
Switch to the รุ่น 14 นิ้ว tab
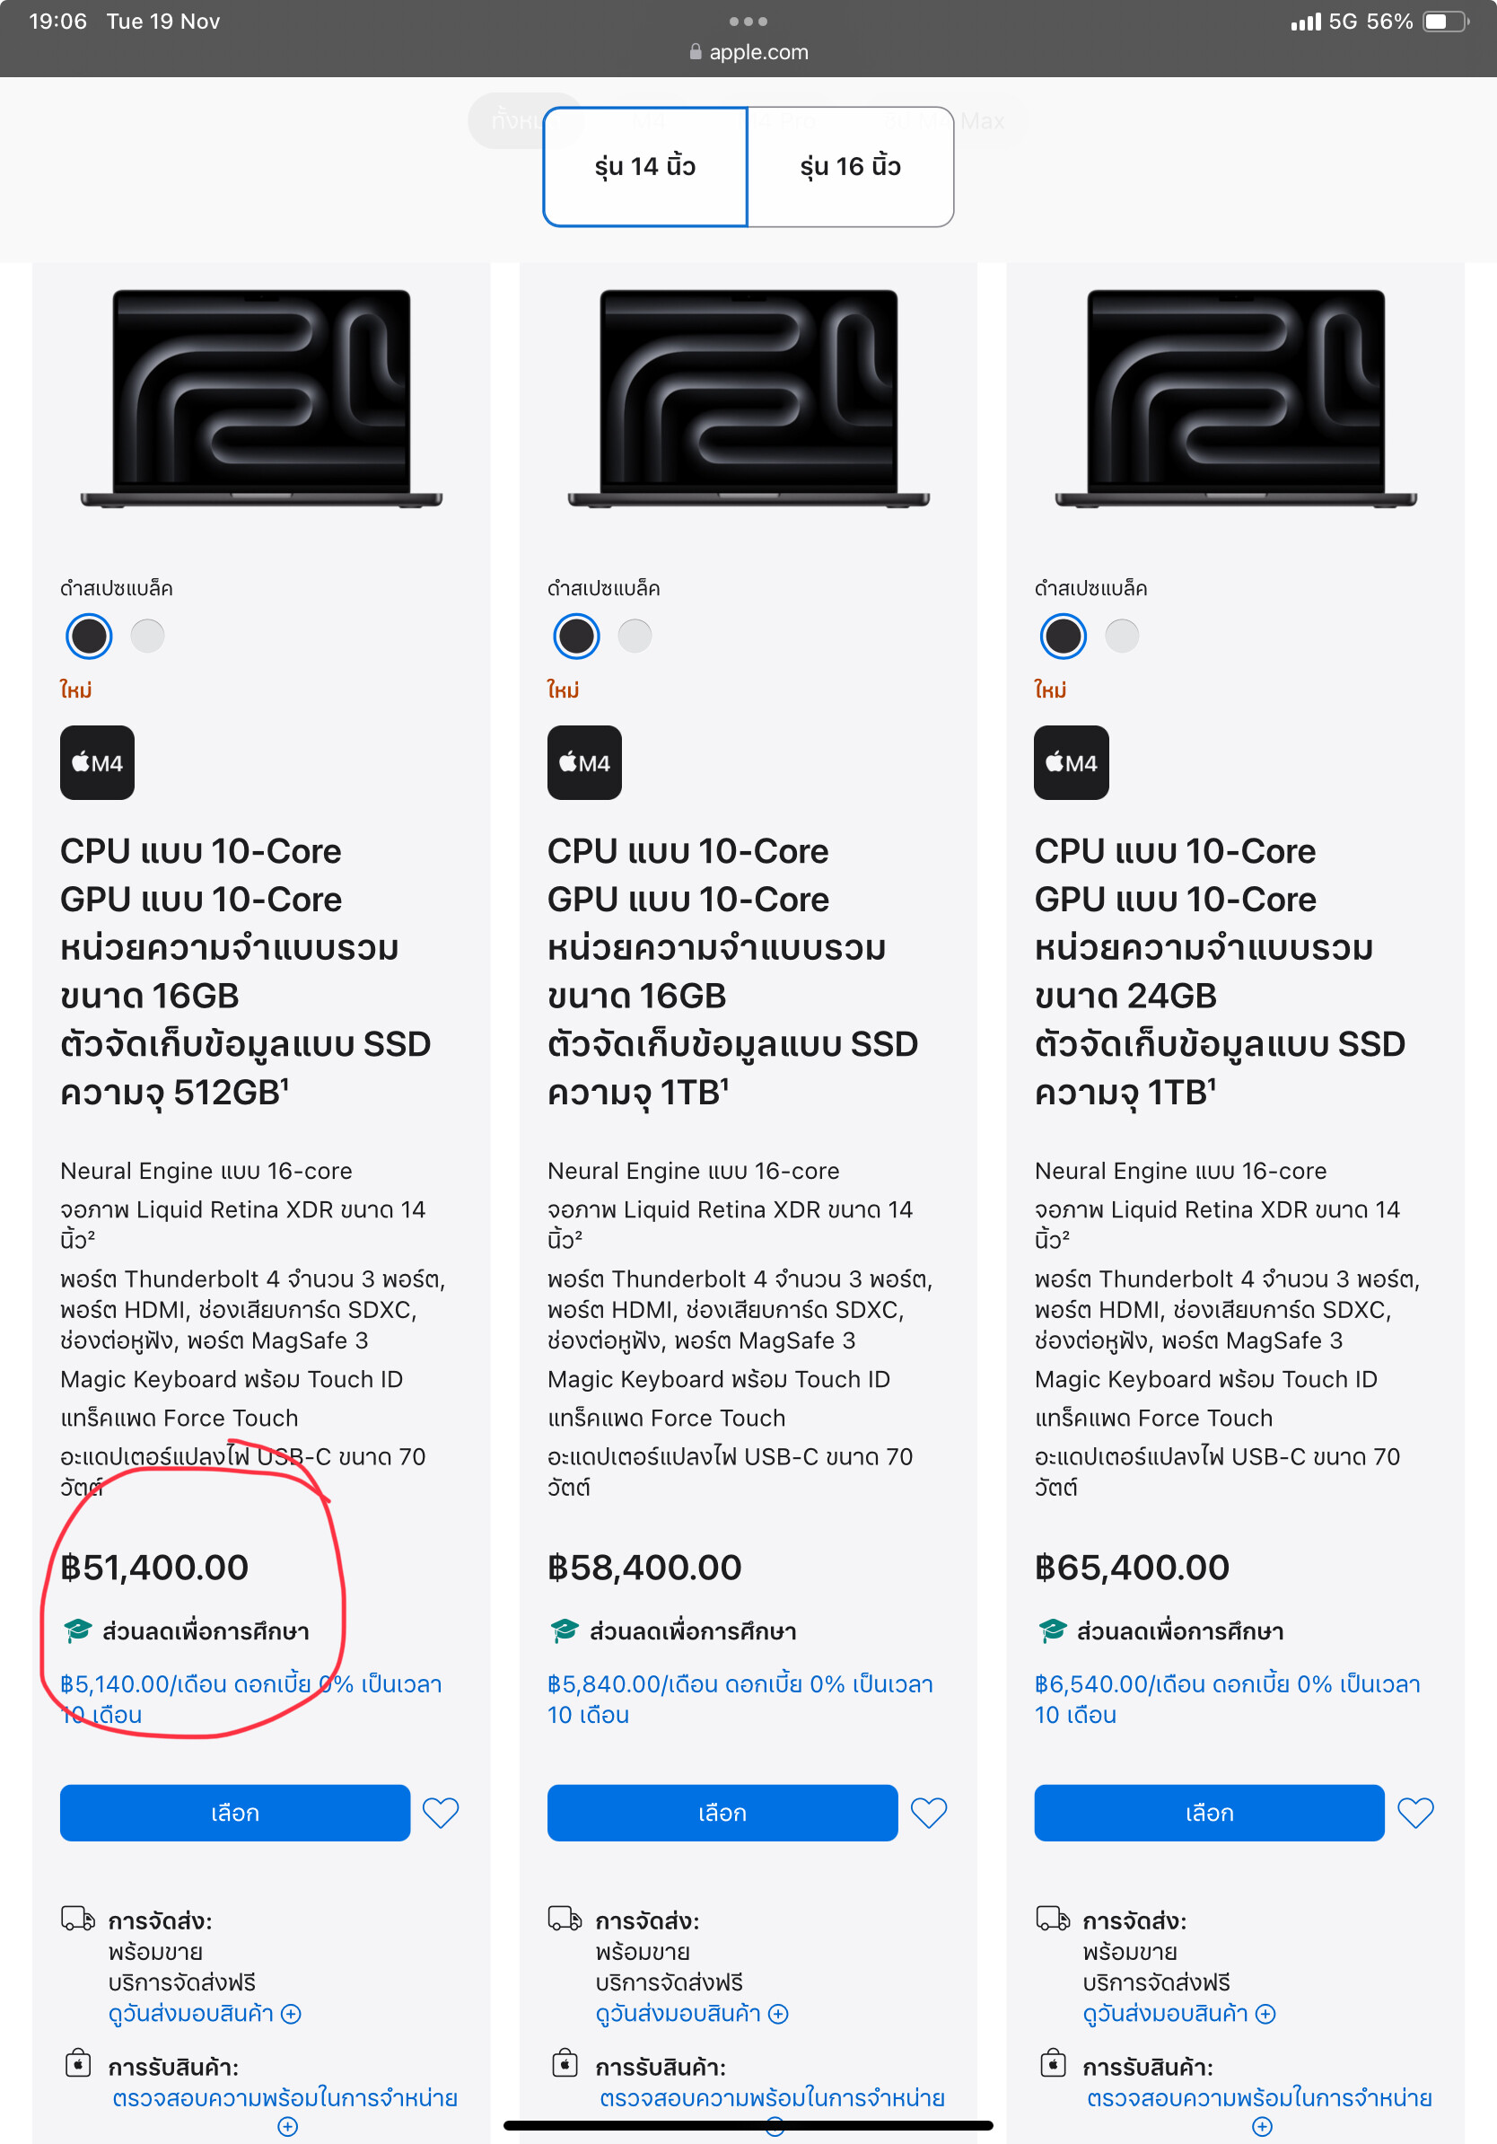(x=645, y=166)
